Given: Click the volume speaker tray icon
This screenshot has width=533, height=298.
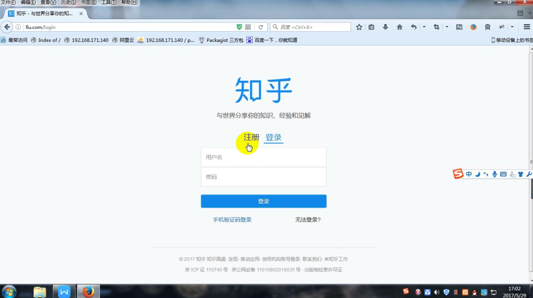Looking at the screenshot, I should tap(437, 292).
